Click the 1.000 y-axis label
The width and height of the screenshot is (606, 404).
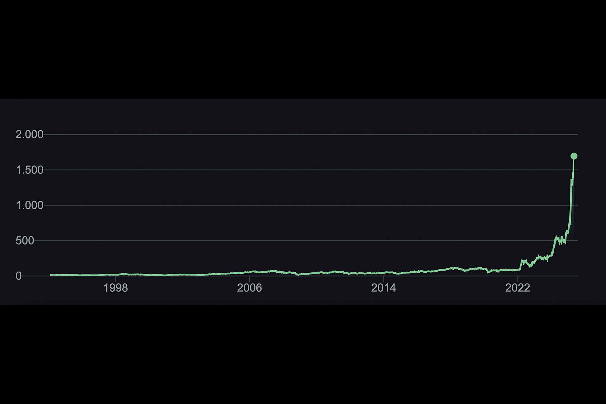[29, 205]
